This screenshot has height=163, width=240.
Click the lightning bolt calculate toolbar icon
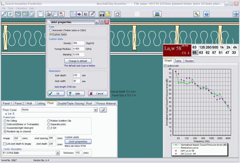(4, 14)
